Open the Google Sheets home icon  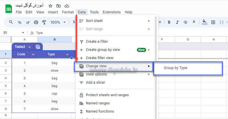click(x=9, y=9)
